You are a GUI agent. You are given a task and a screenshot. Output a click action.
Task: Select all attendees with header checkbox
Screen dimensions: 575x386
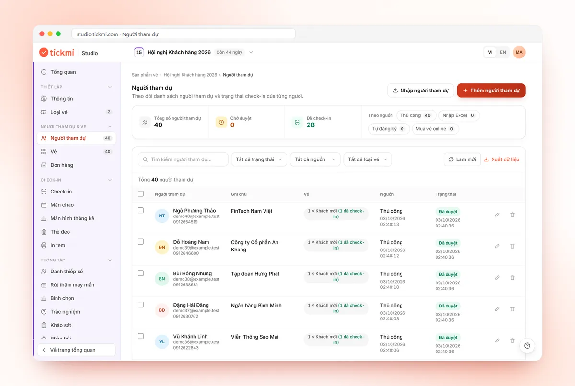coord(141,194)
